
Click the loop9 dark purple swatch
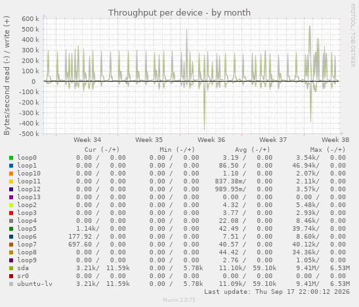tap(11, 260)
